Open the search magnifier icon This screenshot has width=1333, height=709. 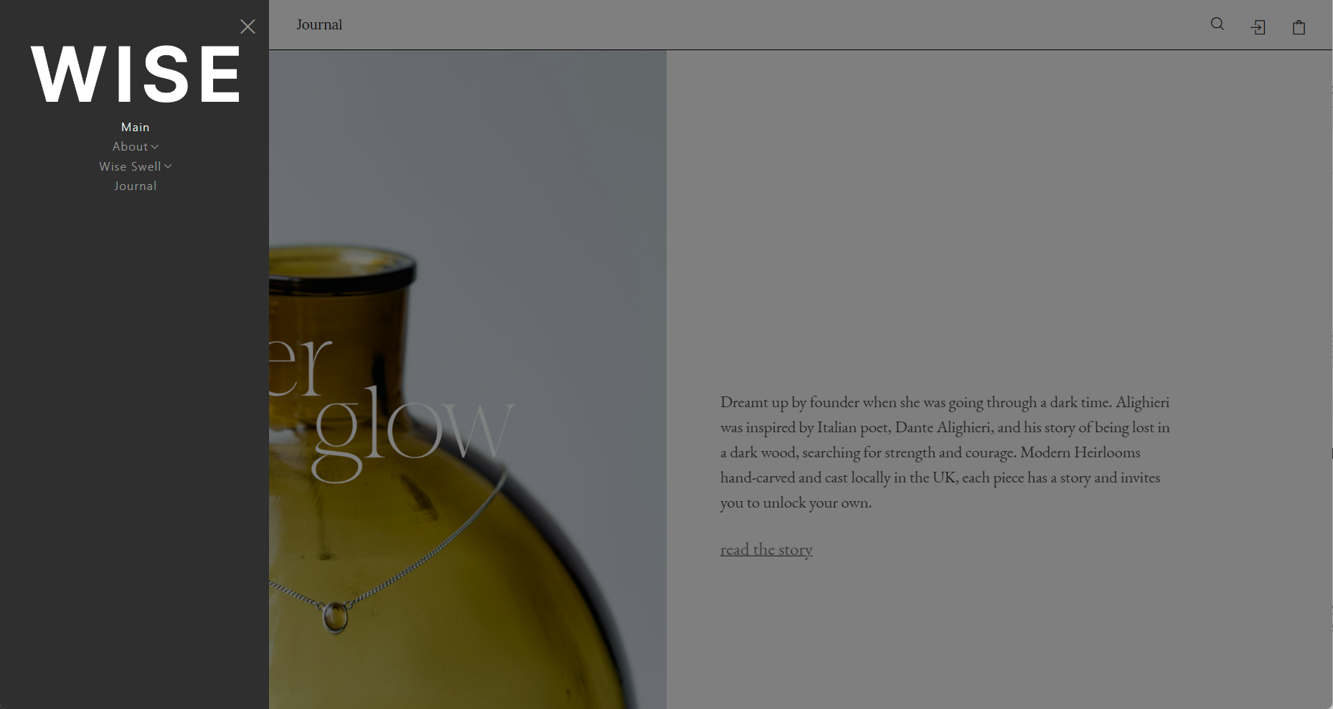tap(1217, 24)
